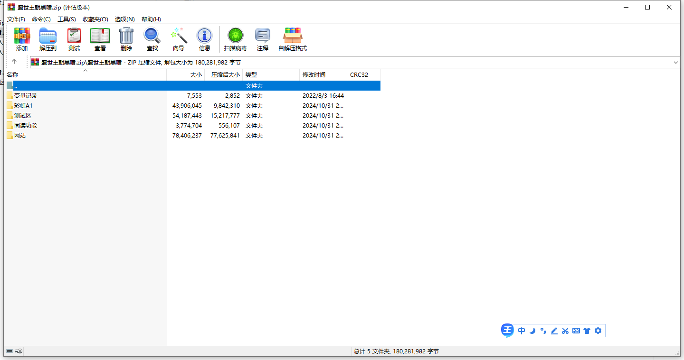Click the 解压到 (Extract to) icon
The width and height of the screenshot is (684, 360).
click(48, 36)
